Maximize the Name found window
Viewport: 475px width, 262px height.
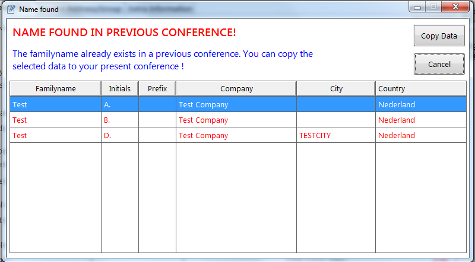tap(433, 7)
